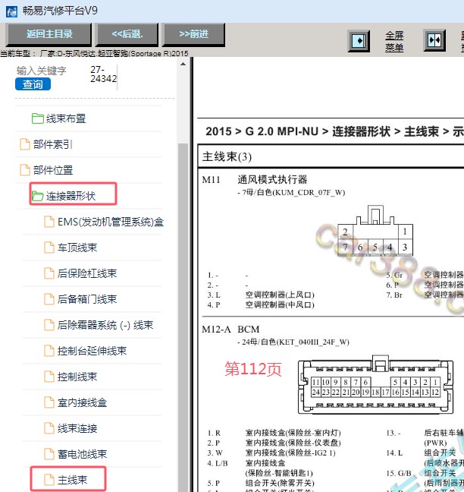Click the page icon beside 部件位置
Viewport: 464px width, 492px height.
click(25, 170)
